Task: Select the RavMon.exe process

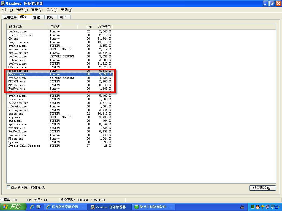Action: [60, 89]
